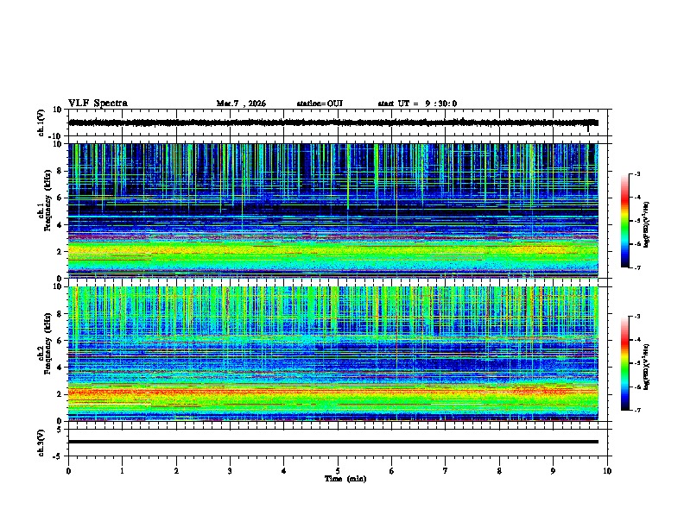Click time axis tick label "5"

[x=338, y=471]
